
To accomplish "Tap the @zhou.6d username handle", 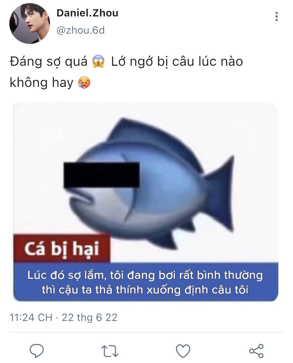I will (x=80, y=30).
